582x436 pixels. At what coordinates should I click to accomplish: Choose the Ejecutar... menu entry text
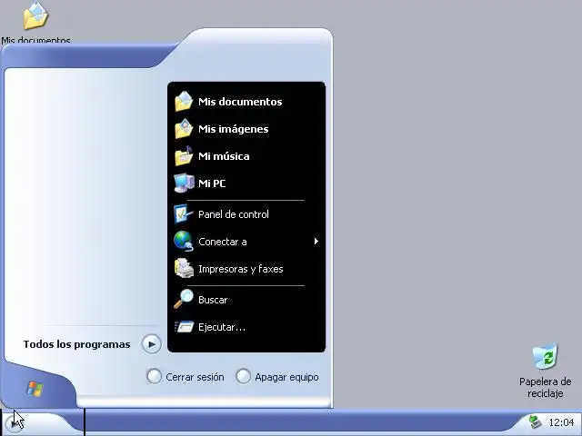(x=222, y=327)
